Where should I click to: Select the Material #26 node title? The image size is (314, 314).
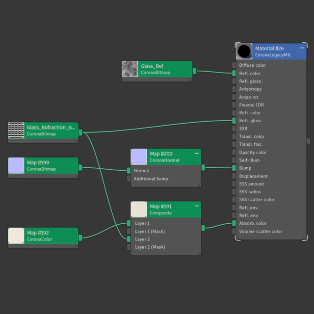tap(269, 49)
